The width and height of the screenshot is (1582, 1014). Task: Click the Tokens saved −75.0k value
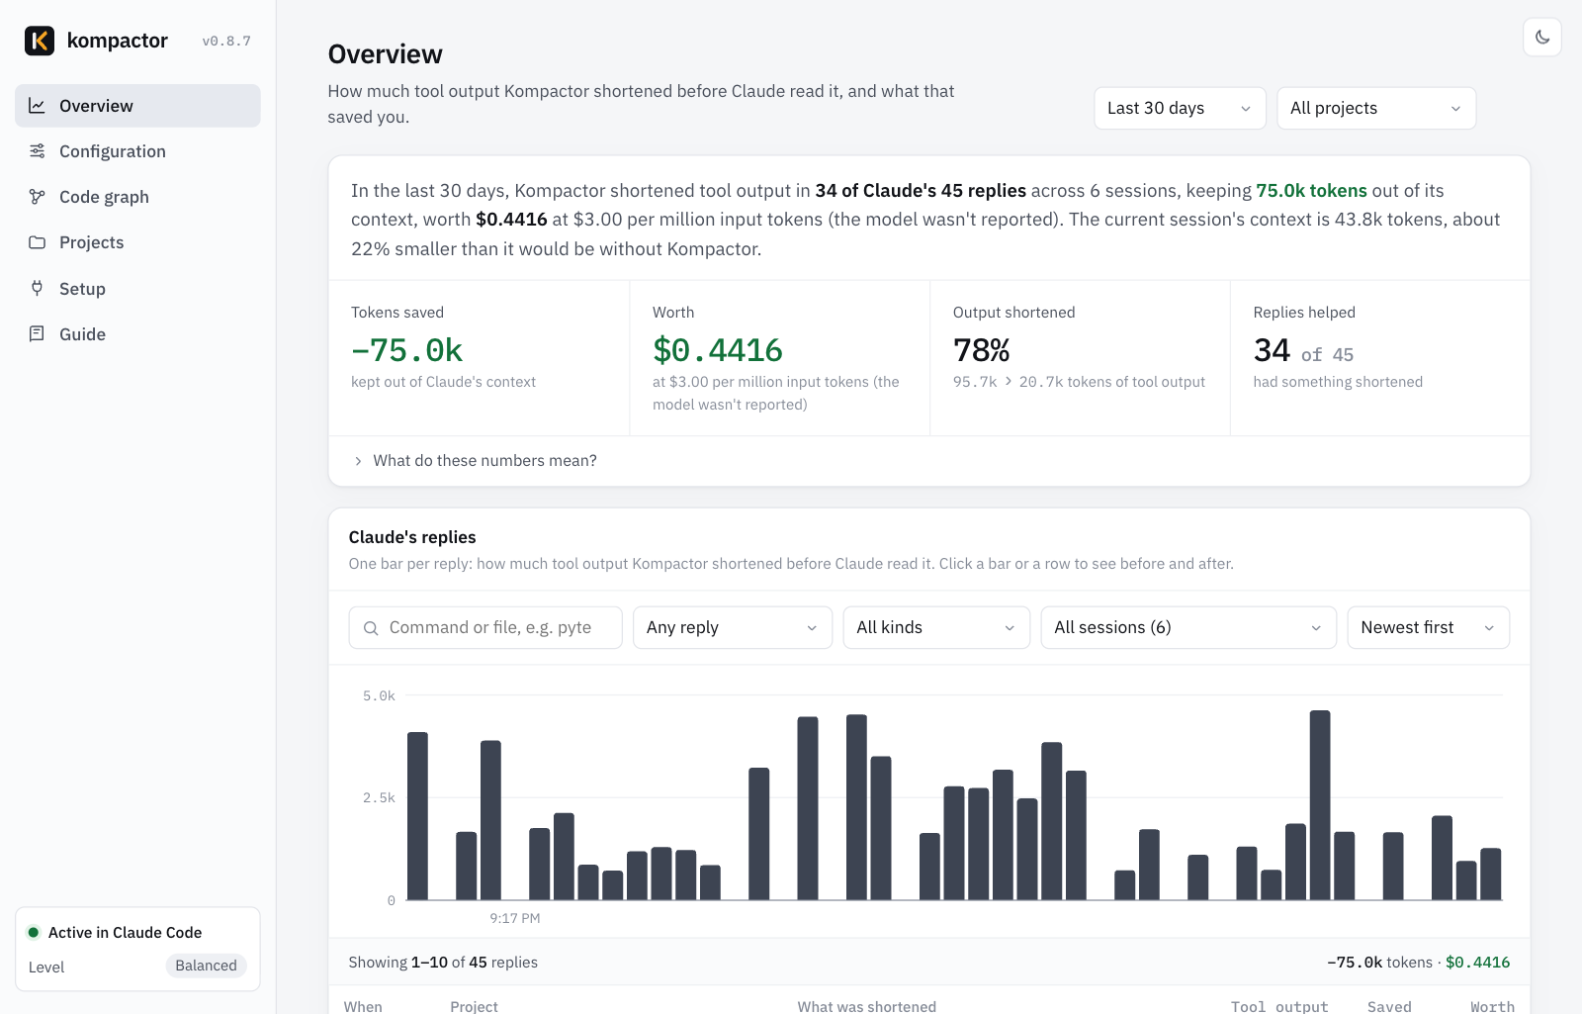point(406,350)
